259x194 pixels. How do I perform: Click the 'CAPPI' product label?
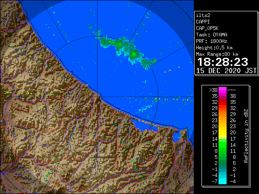click(x=203, y=22)
